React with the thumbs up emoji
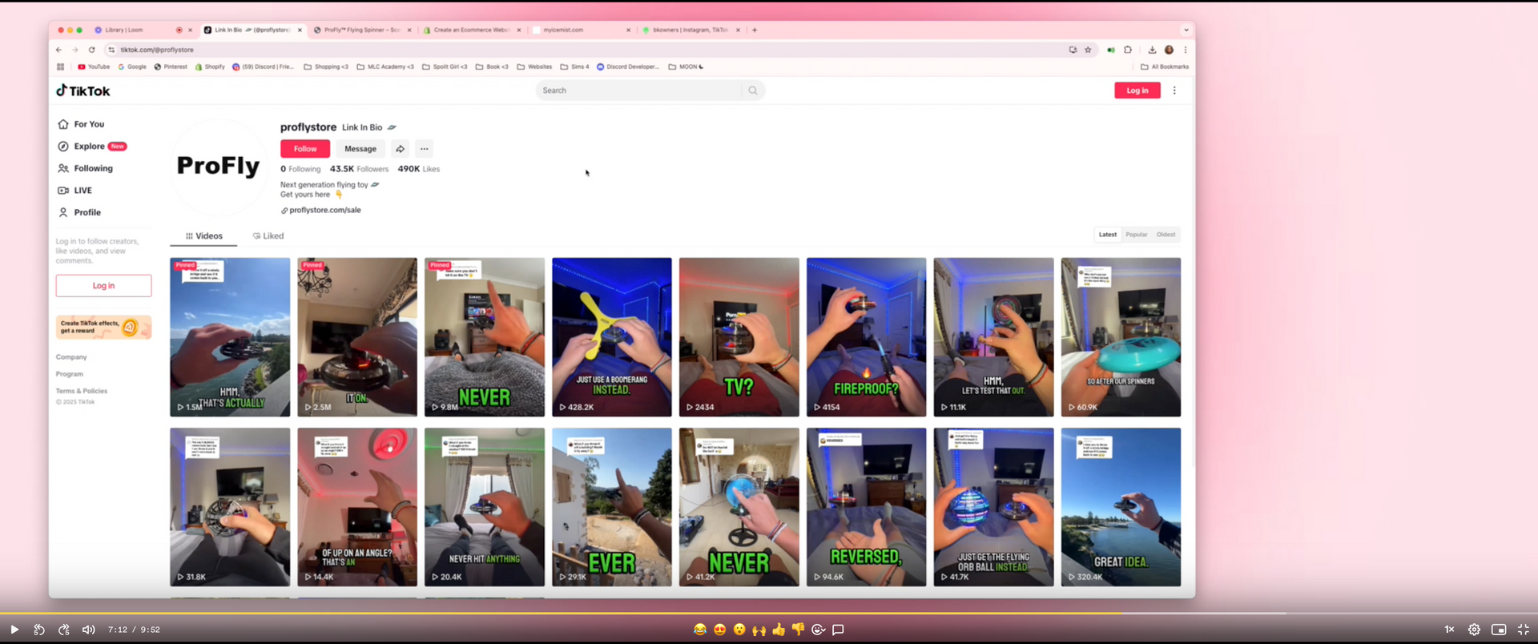This screenshot has height=644, width=1538. [779, 630]
